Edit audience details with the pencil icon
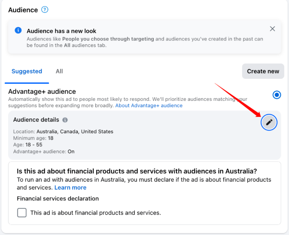 269,122
